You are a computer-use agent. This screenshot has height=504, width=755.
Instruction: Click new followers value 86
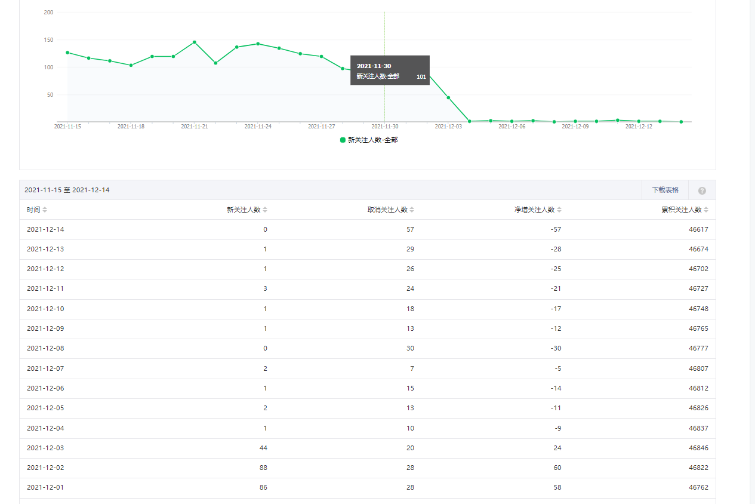(263, 487)
